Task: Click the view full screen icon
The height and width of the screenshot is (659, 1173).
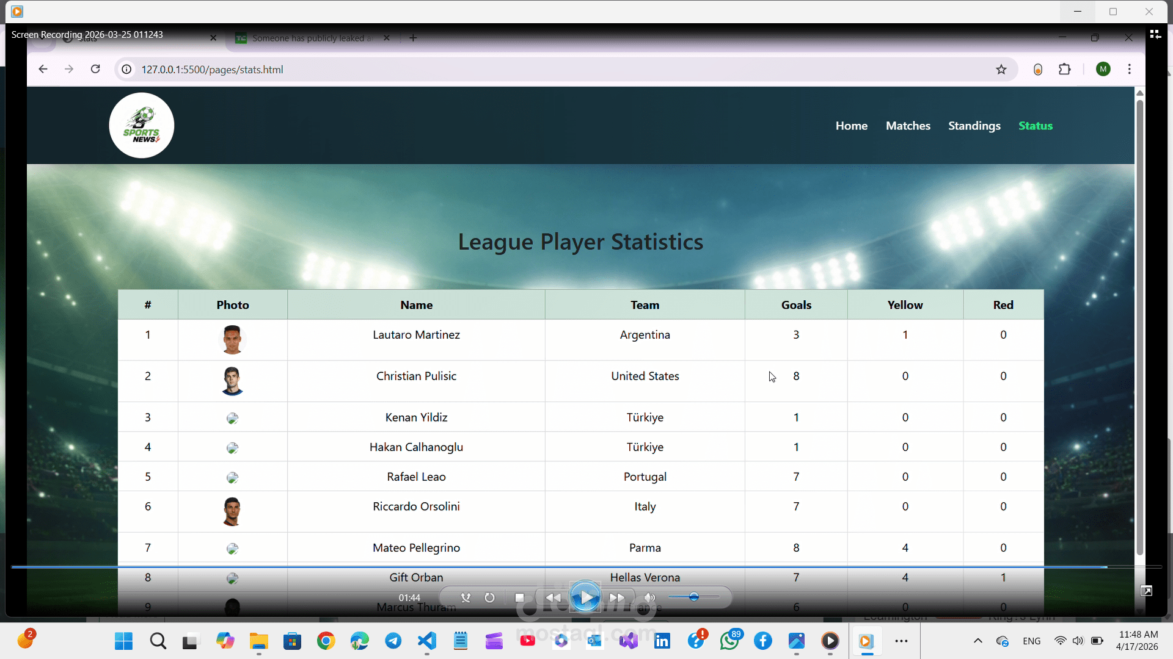Action: pos(1146,591)
